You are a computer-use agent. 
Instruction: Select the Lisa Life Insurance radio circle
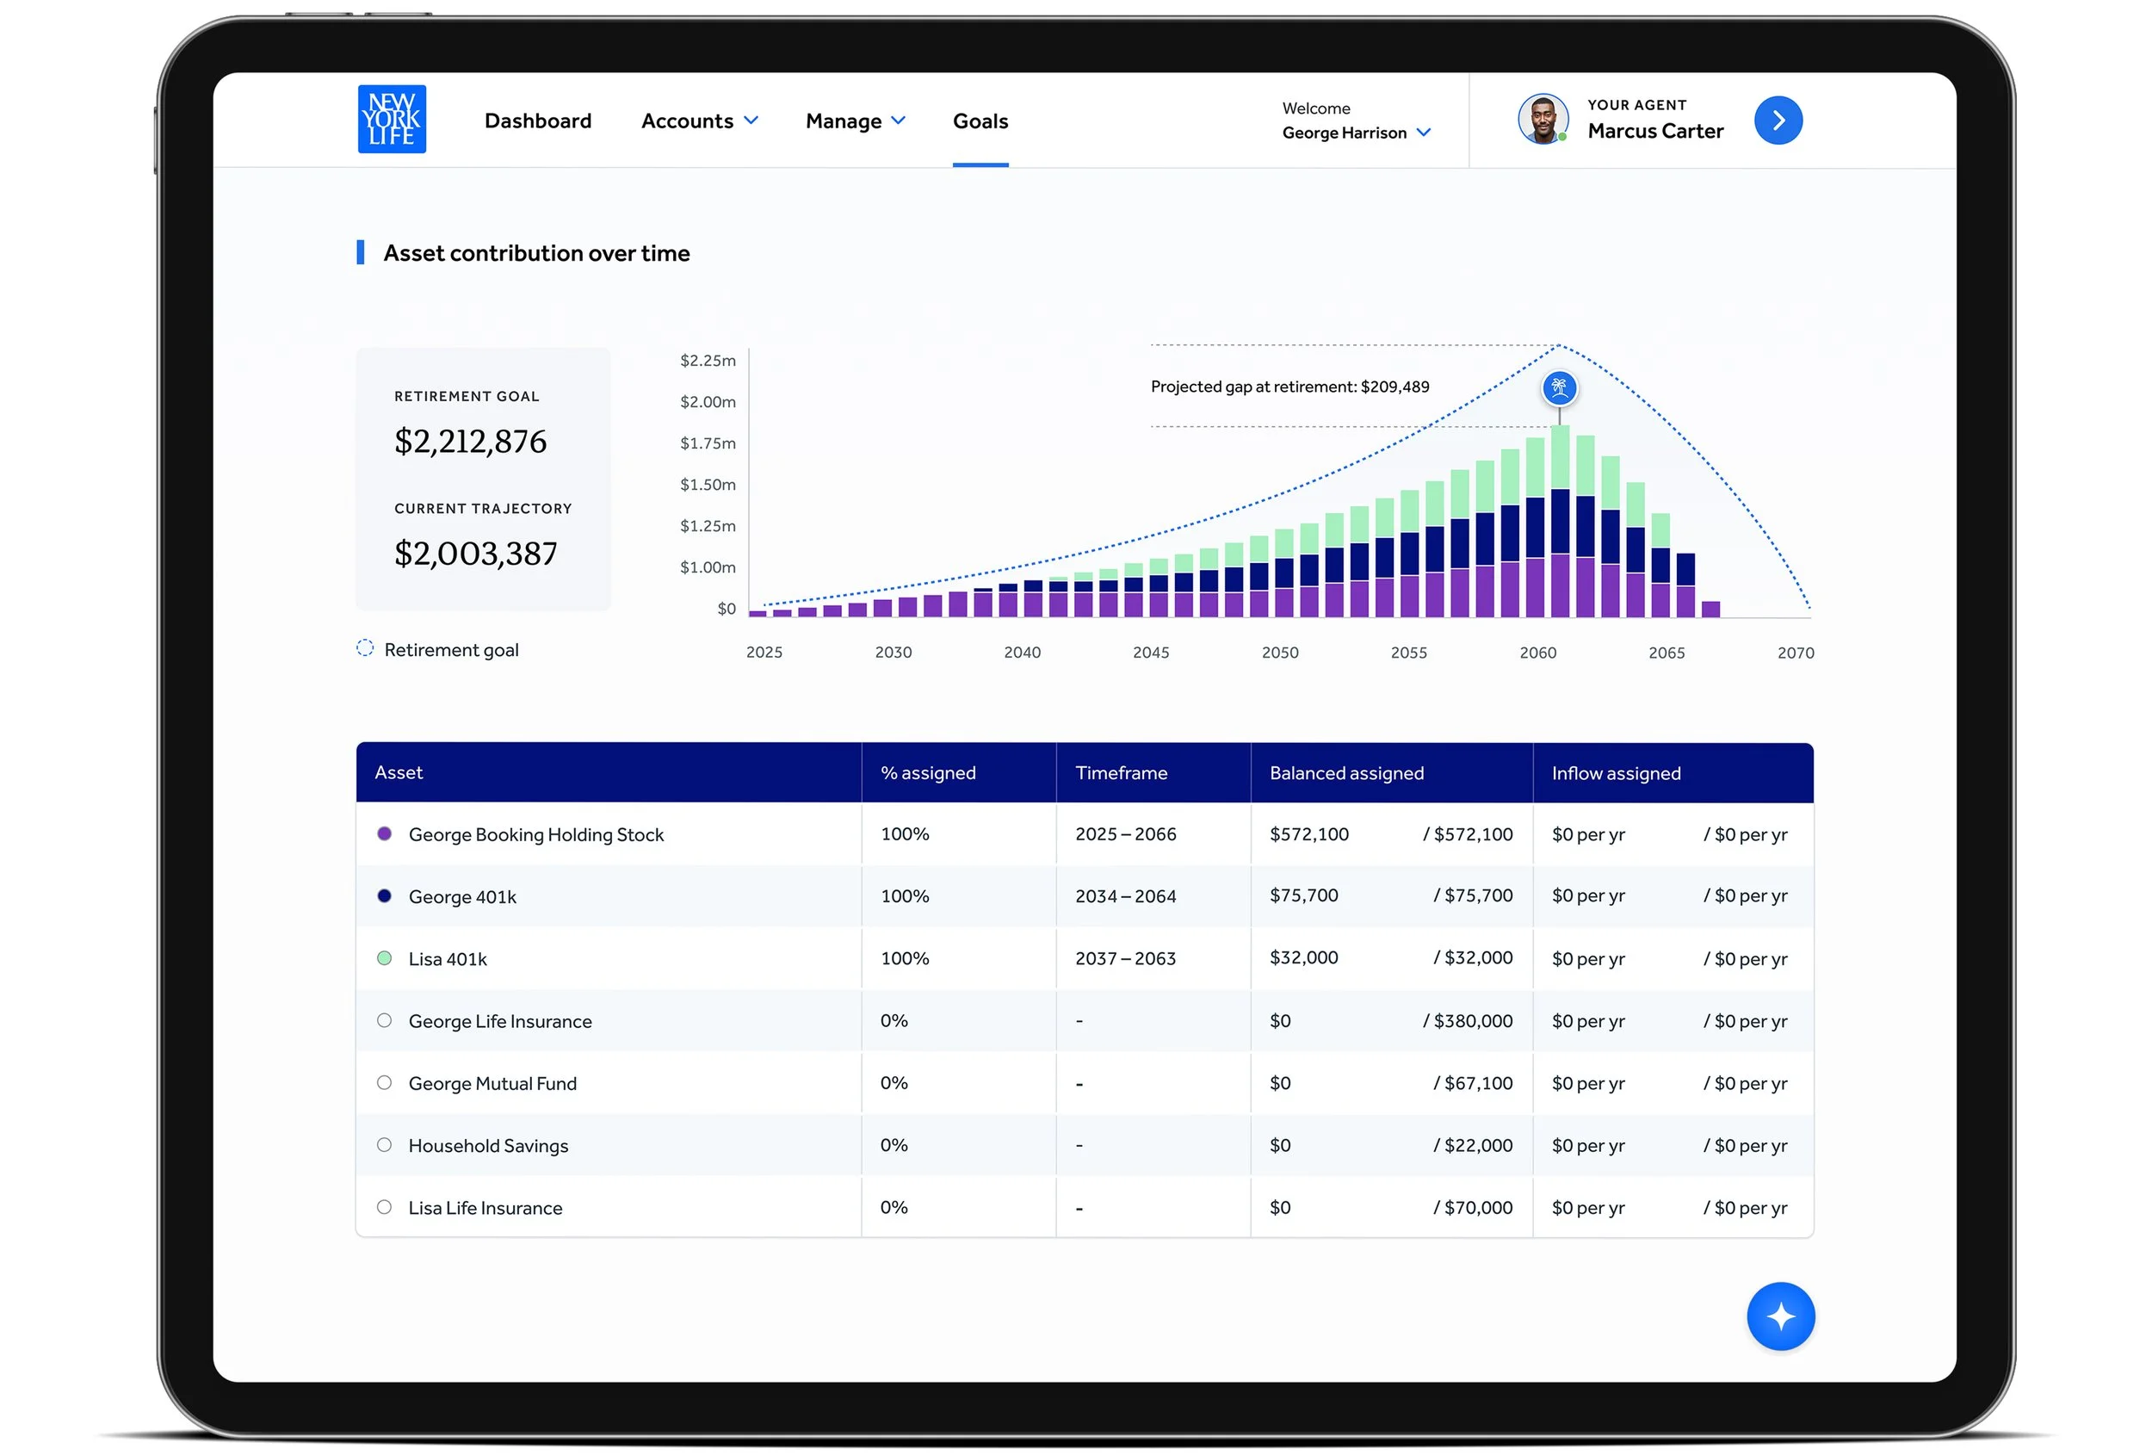[x=384, y=1206]
